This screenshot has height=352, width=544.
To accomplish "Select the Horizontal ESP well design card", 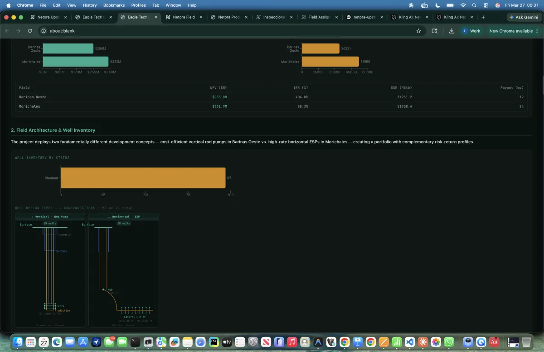I will 123,270.
